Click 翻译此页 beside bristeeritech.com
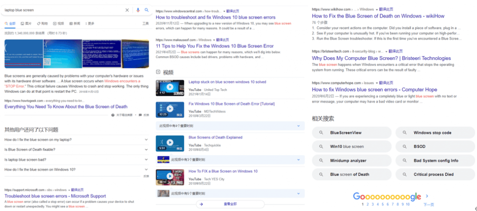Viewport: 477px width, 211px height. [x=395, y=51]
